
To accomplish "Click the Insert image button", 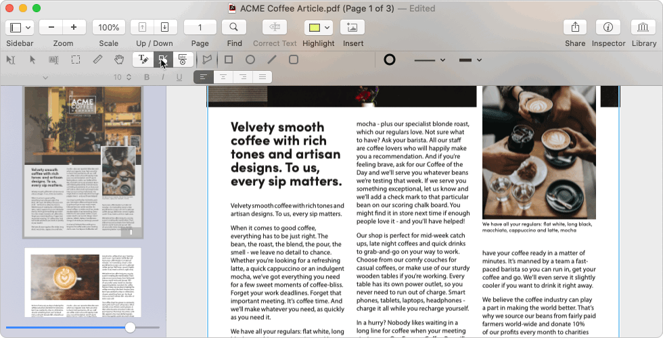I will tap(352, 28).
